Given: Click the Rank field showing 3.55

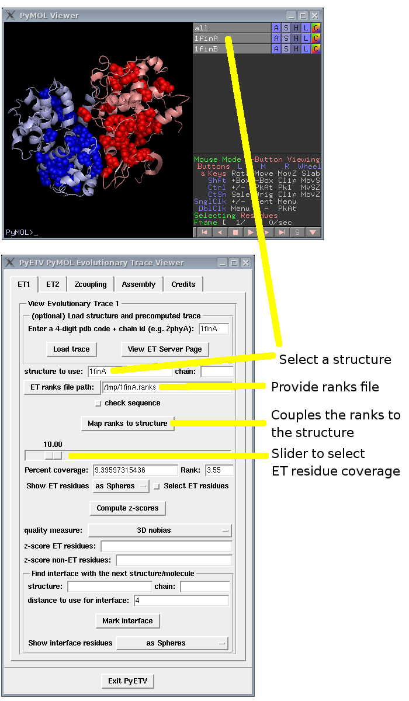Looking at the screenshot, I should tap(219, 470).
